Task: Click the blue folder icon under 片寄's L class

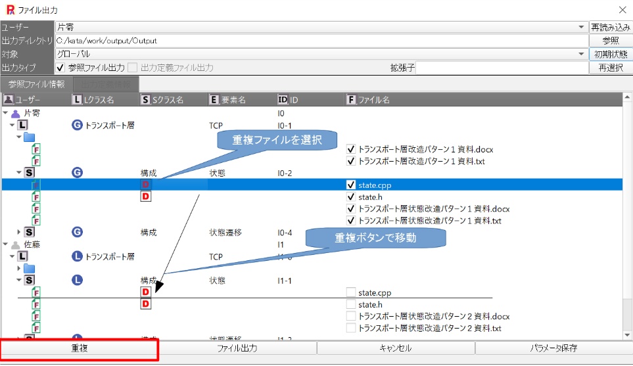Action: click(x=29, y=137)
